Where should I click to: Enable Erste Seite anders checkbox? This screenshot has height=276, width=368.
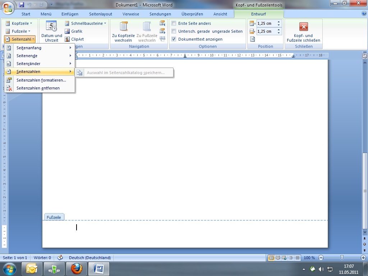[x=174, y=23]
